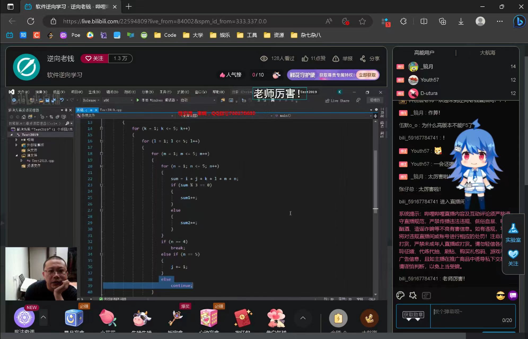The width and height of the screenshot is (528, 339).
Task: Open the 实验室 lab flask icon
Action: pyautogui.click(x=513, y=228)
